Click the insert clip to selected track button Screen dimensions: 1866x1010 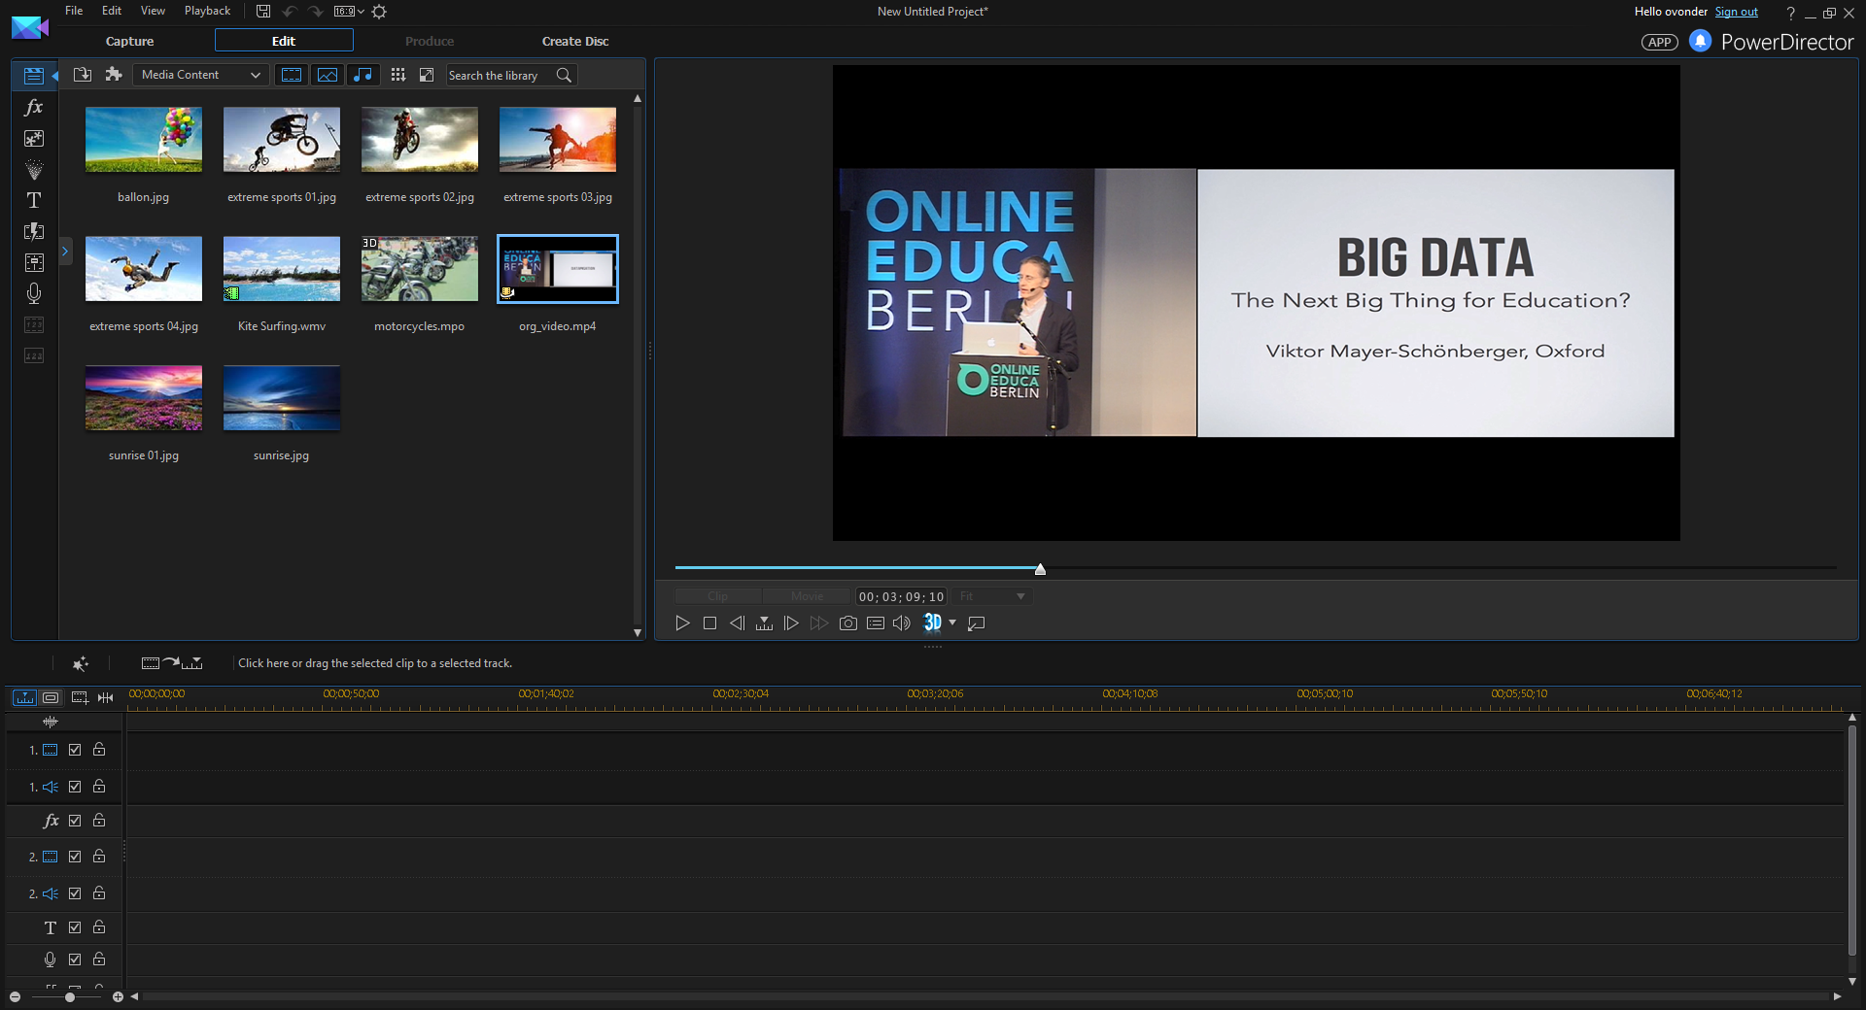point(172,663)
